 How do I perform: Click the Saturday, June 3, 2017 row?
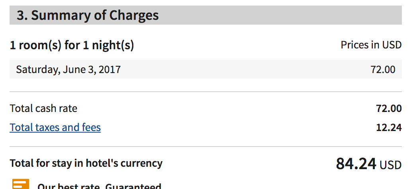(205, 69)
